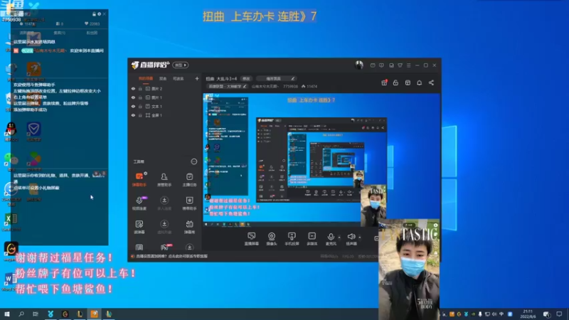The width and height of the screenshot is (569, 320).
Task: Open the Word shortcut on desktop
Action: click(9, 282)
